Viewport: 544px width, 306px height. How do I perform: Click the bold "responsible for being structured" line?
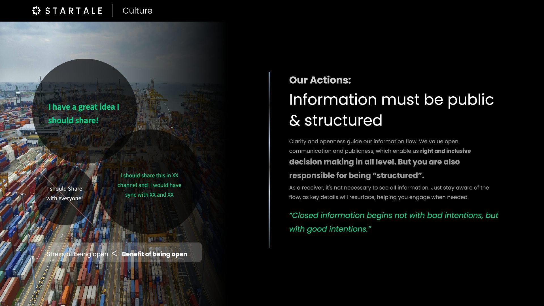(356, 175)
